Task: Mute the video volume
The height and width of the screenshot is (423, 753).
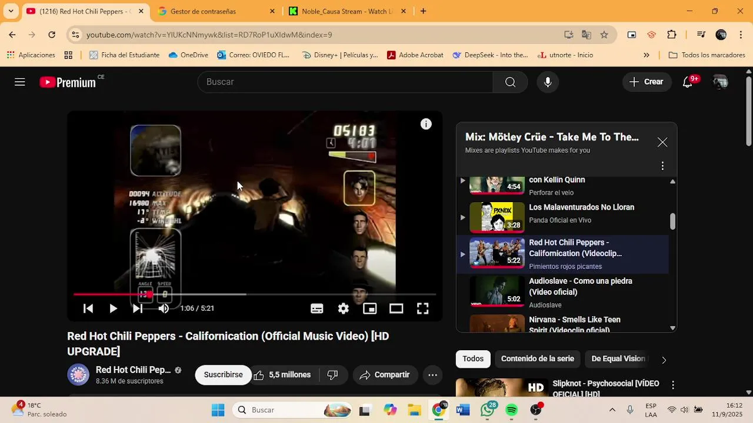Action: (x=164, y=308)
